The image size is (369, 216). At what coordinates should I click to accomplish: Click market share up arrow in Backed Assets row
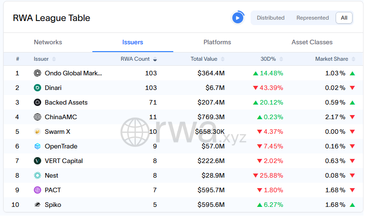(352, 102)
